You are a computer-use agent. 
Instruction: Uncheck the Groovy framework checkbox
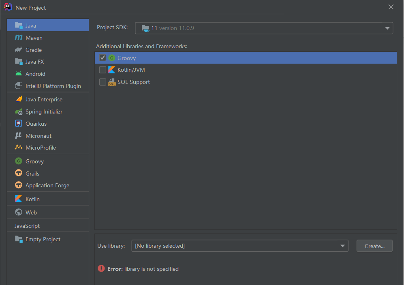pos(103,58)
